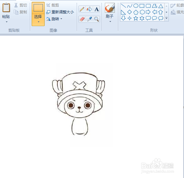Select the Color picker eyedropper
Screen dimensions: 184x178
(x=89, y=19)
